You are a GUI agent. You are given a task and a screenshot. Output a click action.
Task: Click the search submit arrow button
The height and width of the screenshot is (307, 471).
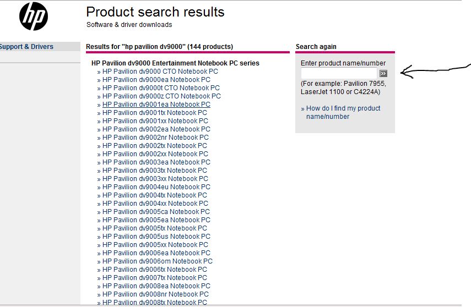pos(383,73)
